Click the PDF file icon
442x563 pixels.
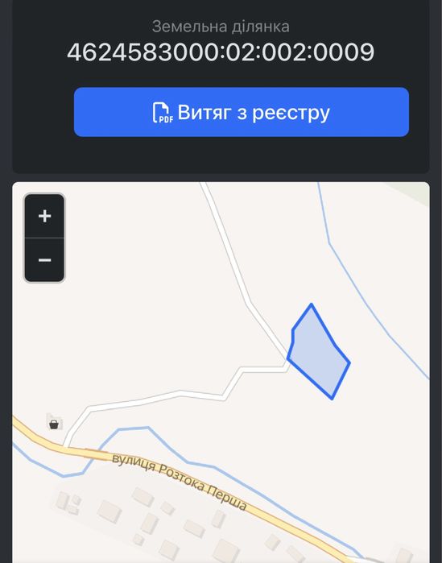coord(163,113)
